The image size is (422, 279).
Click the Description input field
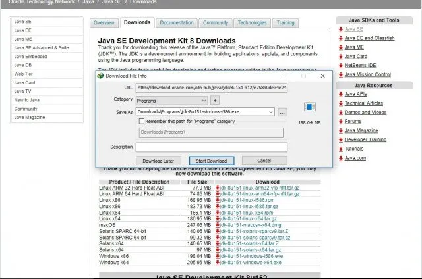(x=212, y=147)
